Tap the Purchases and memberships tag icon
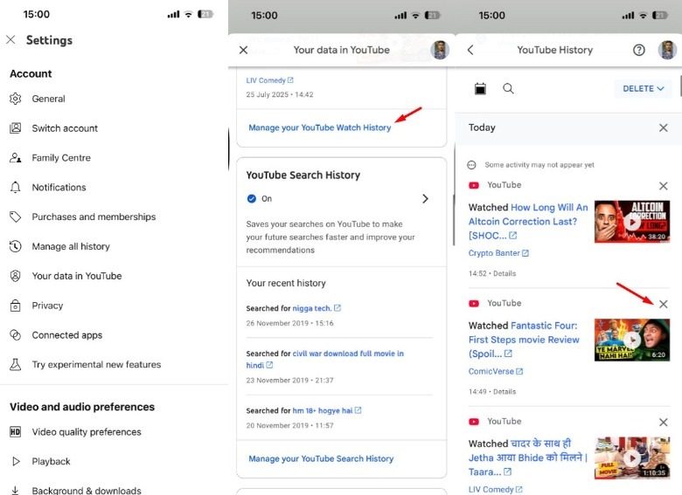The width and height of the screenshot is (682, 495). 15,217
